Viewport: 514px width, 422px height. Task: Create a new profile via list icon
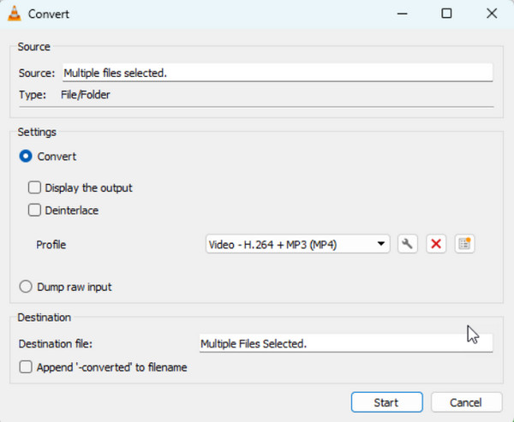(464, 244)
